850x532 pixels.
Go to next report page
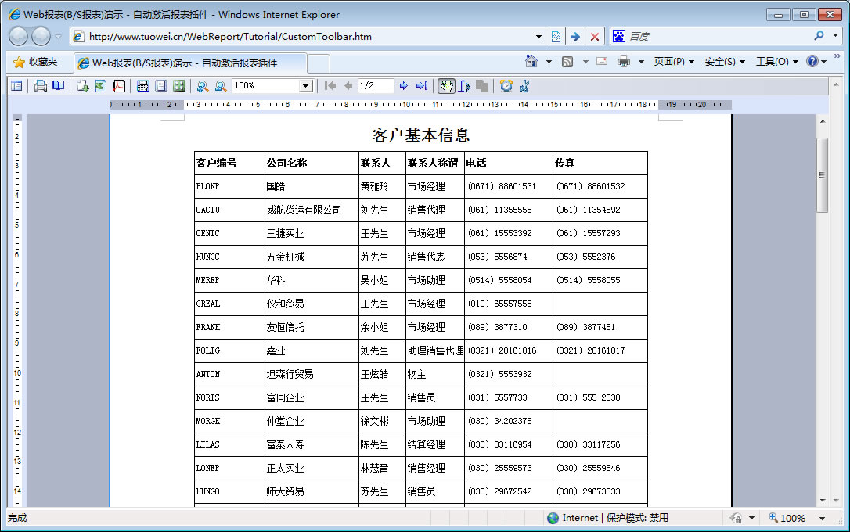pos(403,86)
